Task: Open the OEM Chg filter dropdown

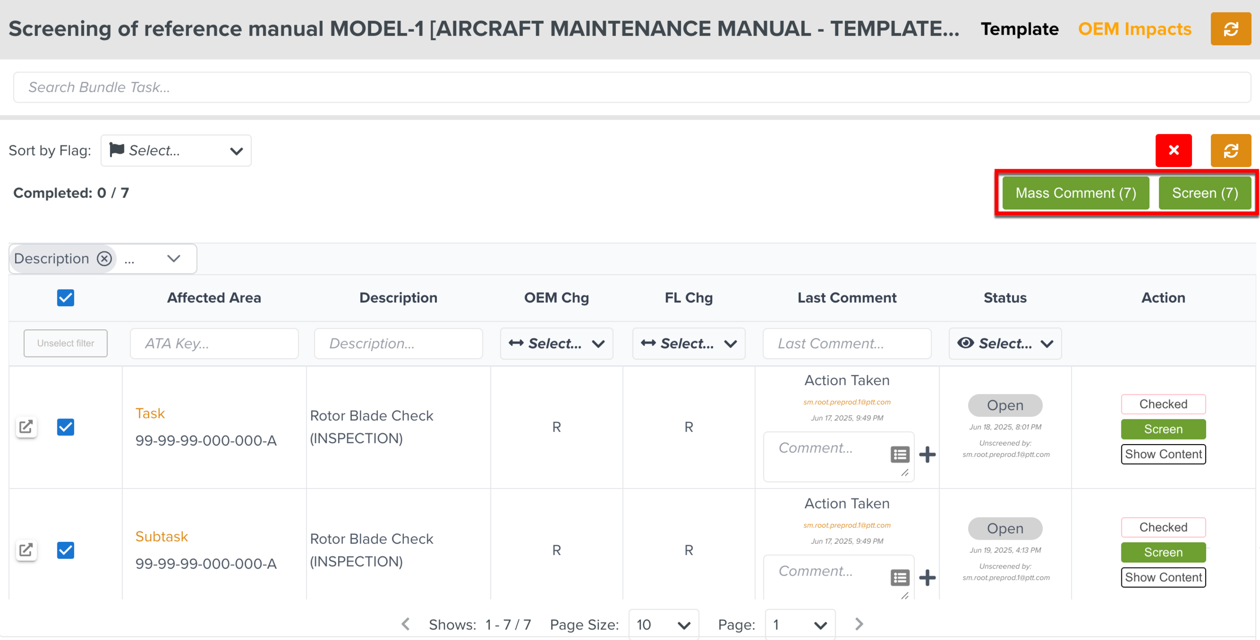Action: point(556,343)
